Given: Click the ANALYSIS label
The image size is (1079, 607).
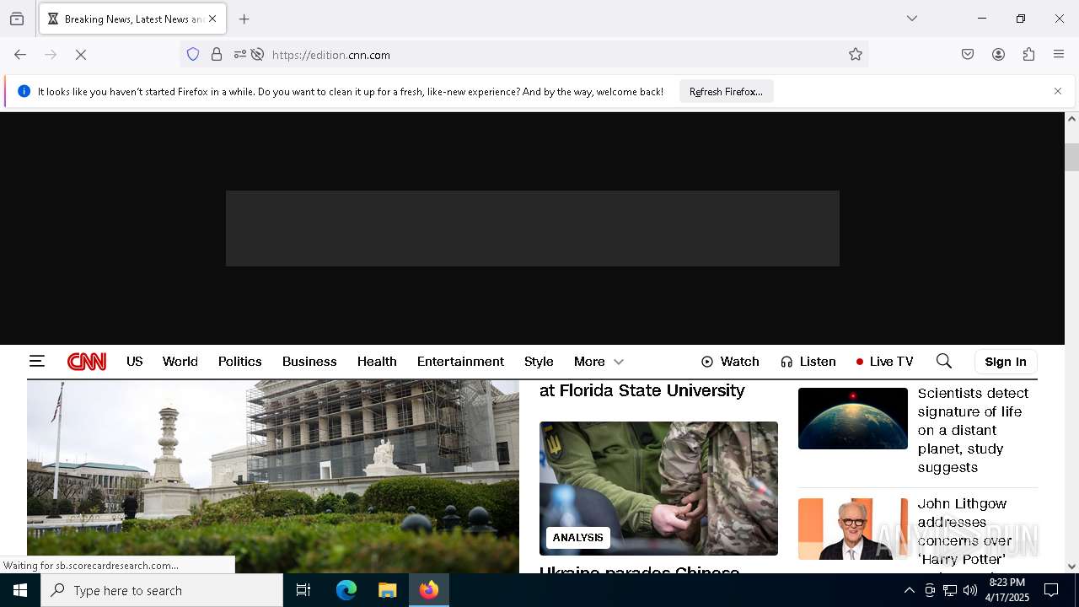Looking at the screenshot, I should 578,537.
